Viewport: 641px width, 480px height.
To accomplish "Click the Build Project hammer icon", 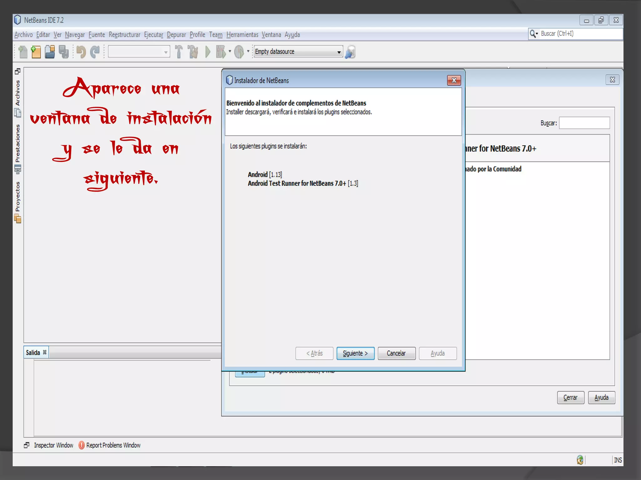I will (179, 52).
